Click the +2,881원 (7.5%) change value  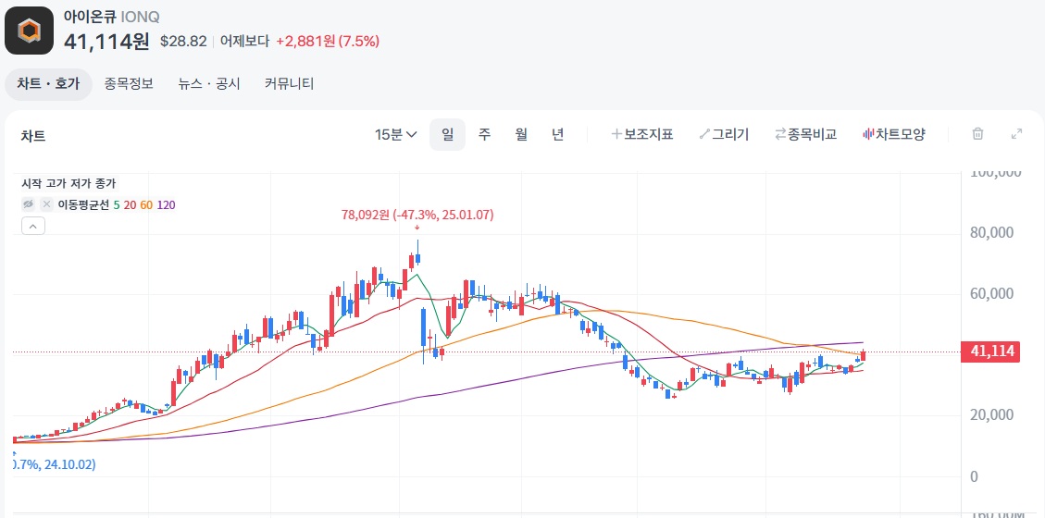328,42
